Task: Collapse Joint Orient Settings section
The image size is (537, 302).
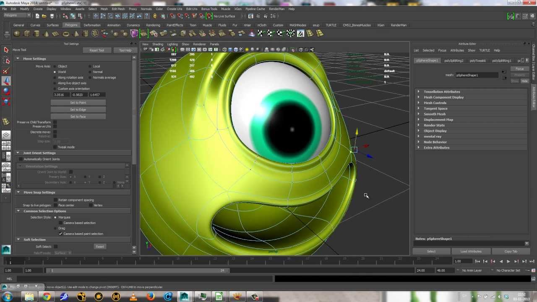Action: pos(18,153)
